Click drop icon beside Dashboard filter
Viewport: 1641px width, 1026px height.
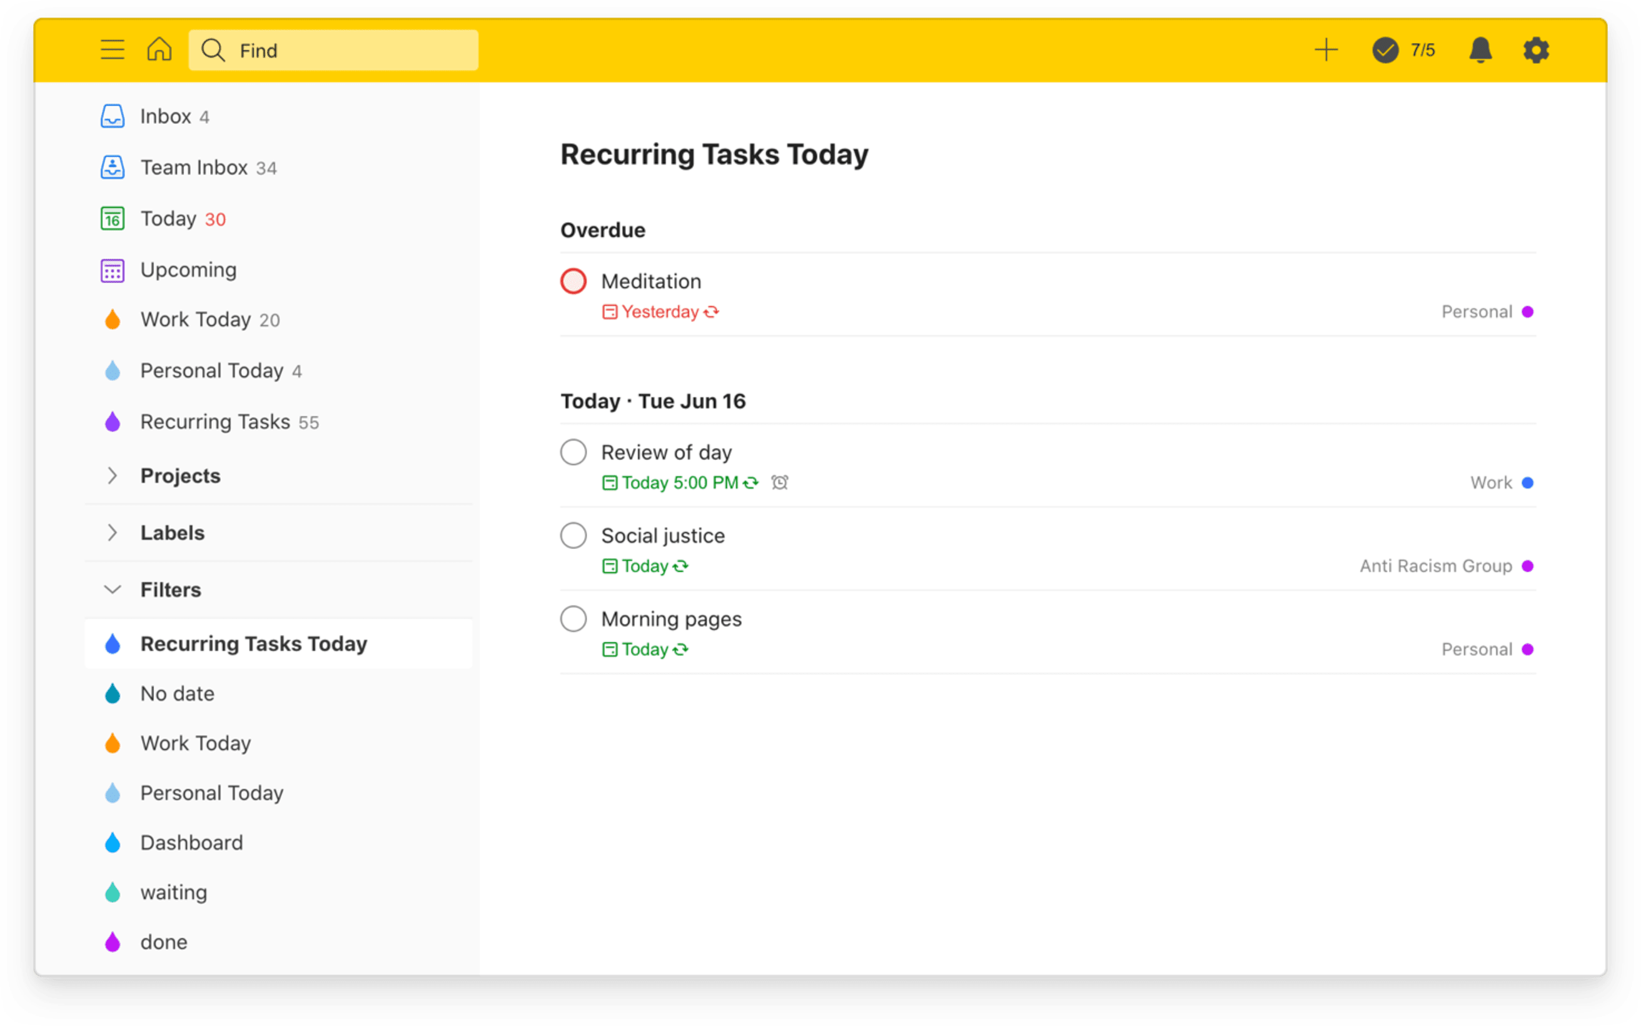(113, 842)
